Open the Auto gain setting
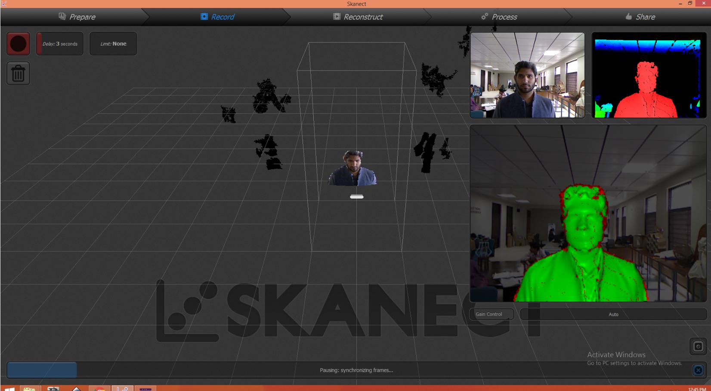The height and width of the screenshot is (391, 711). point(613,314)
